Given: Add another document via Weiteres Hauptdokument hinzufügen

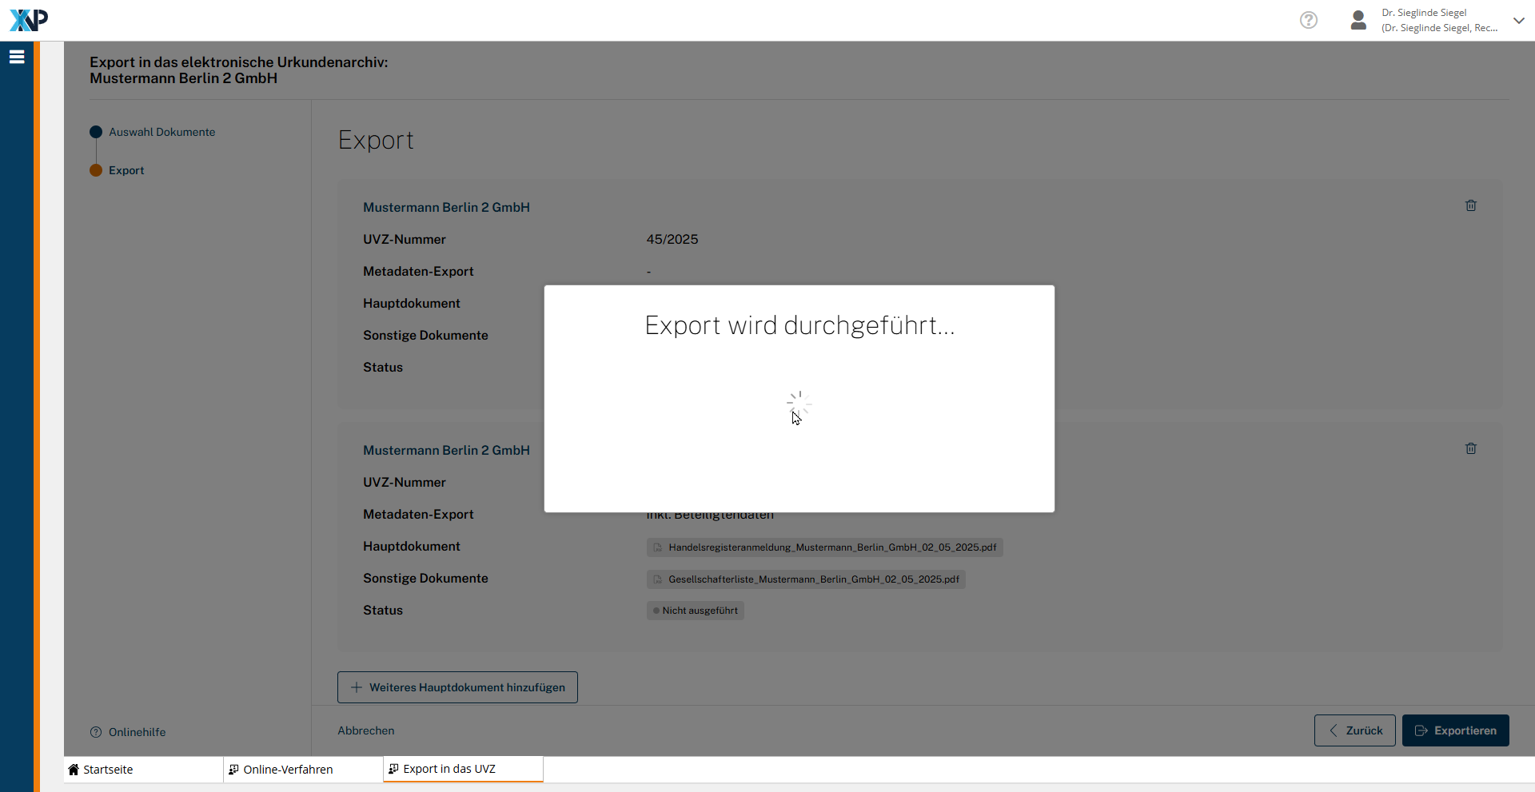Looking at the screenshot, I should click(x=457, y=687).
